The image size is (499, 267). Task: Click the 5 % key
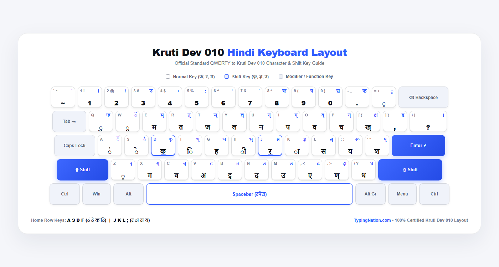pyautogui.click(x=196, y=97)
